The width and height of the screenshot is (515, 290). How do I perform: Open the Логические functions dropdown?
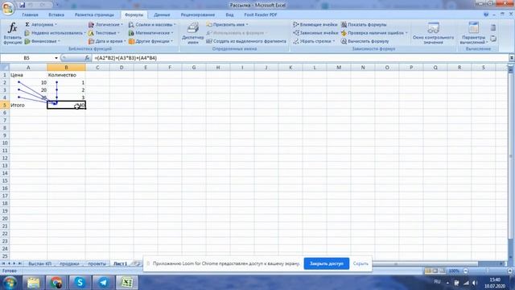pyautogui.click(x=105, y=25)
